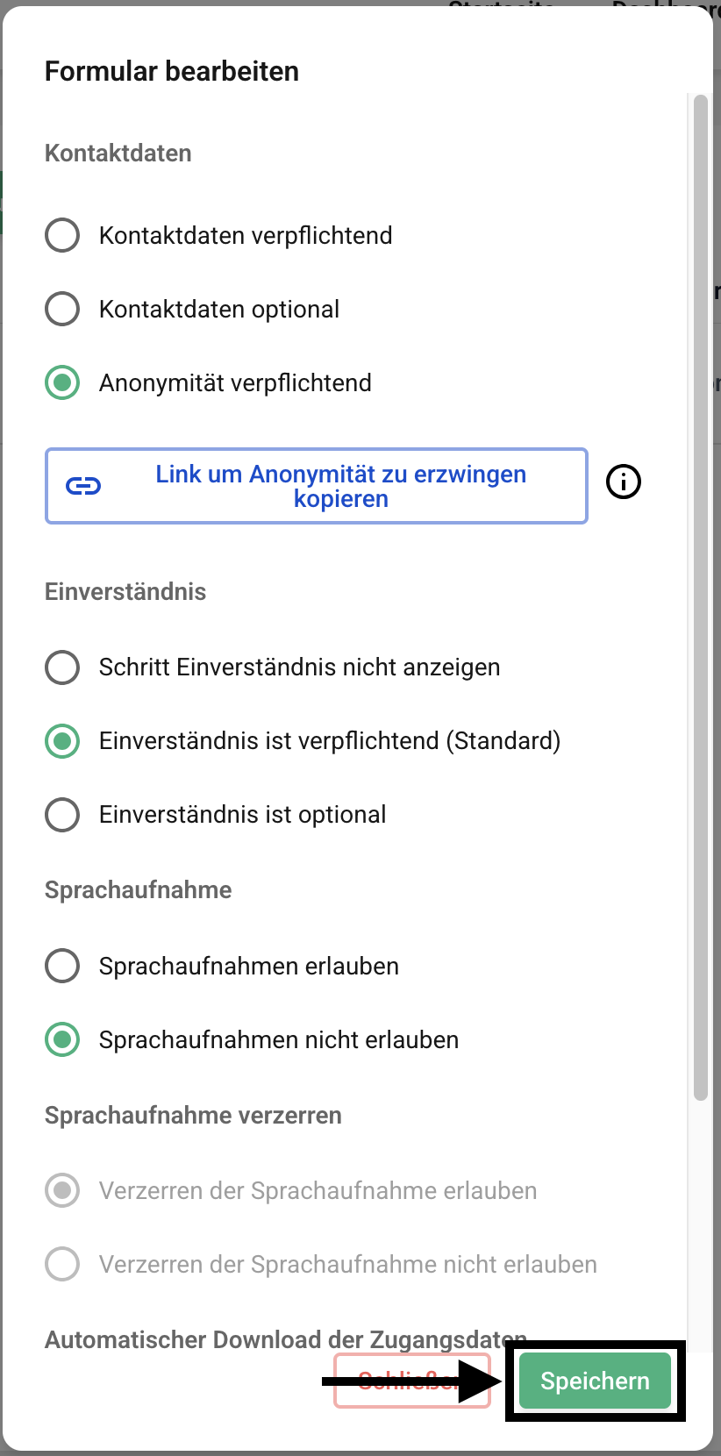Select "Einverständnis ist verpflichtend (Standard)"
Image resolution: width=721 pixels, height=1456 pixels.
(x=62, y=740)
